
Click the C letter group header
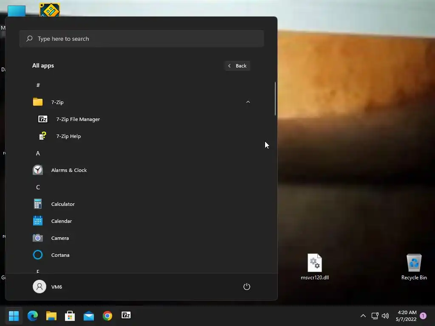coord(38,187)
